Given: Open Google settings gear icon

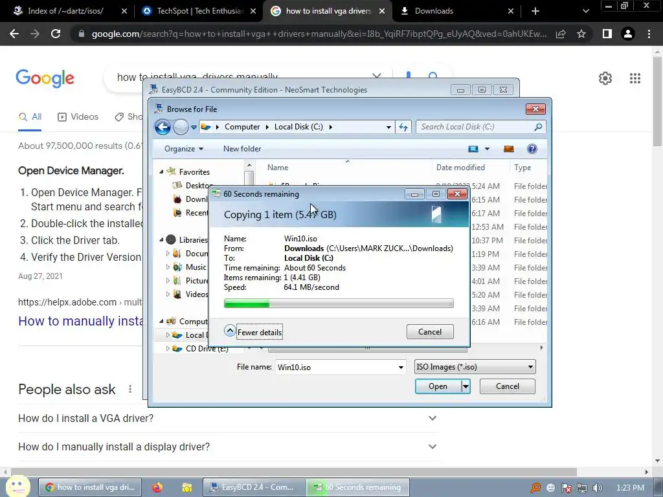Looking at the screenshot, I should (605, 78).
